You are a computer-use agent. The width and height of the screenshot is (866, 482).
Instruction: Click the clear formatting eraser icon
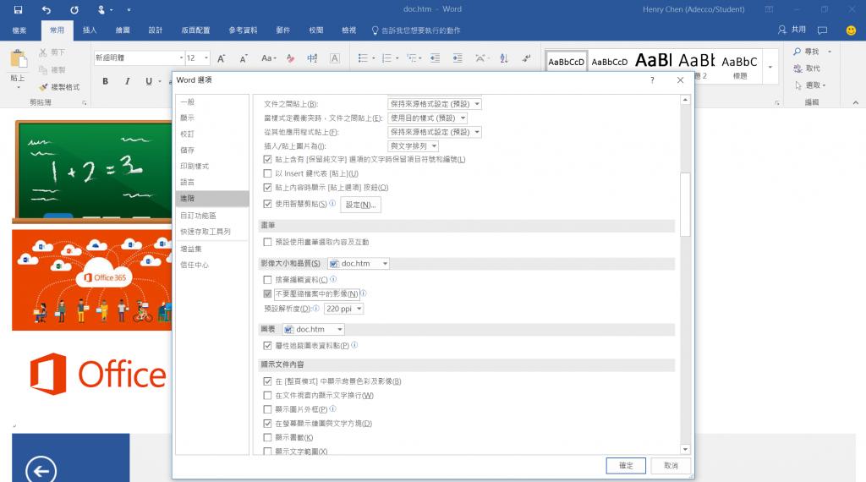tap(291, 58)
